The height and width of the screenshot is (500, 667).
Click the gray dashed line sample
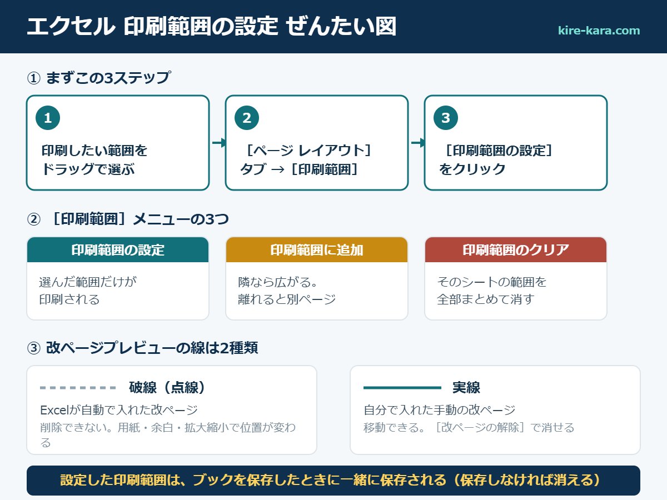click(78, 387)
